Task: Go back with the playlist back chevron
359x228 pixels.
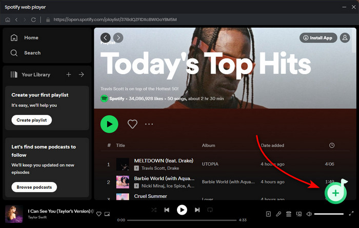Action: (x=105, y=38)
